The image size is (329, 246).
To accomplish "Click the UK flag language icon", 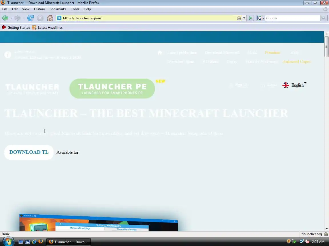I will click(x=286, y=85).
